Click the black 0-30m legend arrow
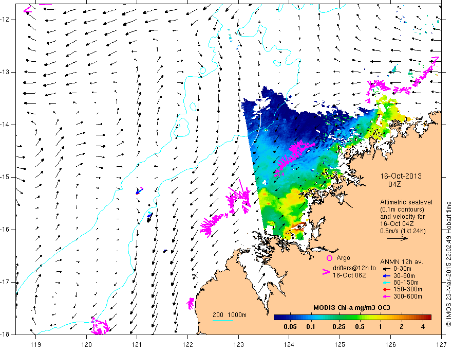This screenshot has height=350, width=452. click(x=386, y=269)
